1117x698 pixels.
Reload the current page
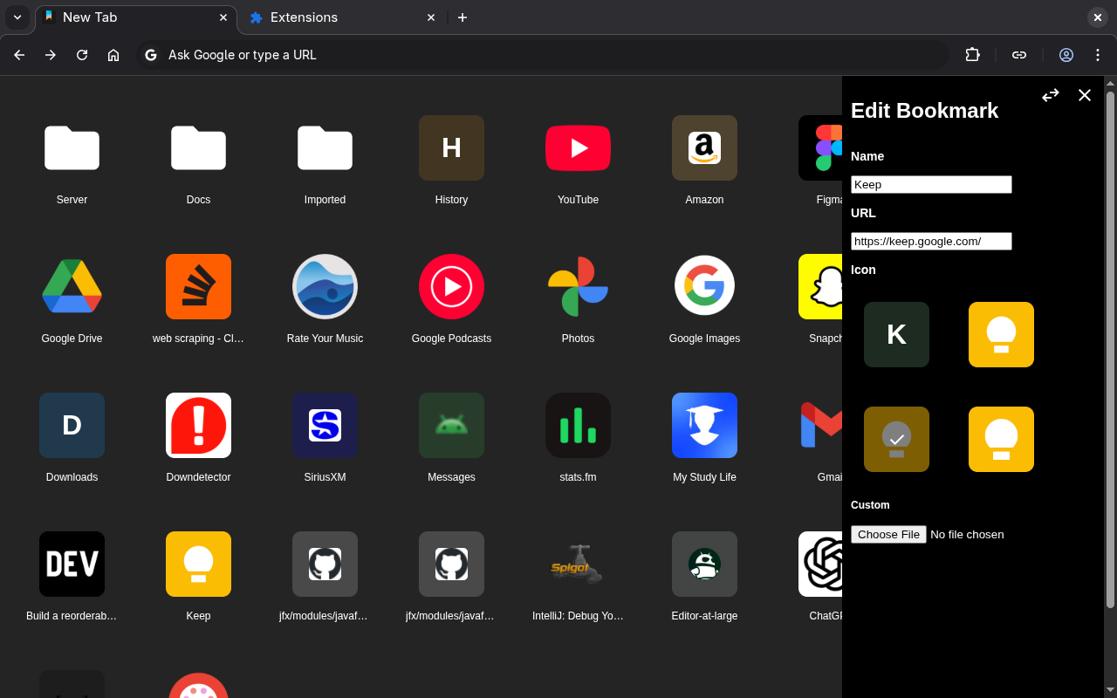[82, 55]
